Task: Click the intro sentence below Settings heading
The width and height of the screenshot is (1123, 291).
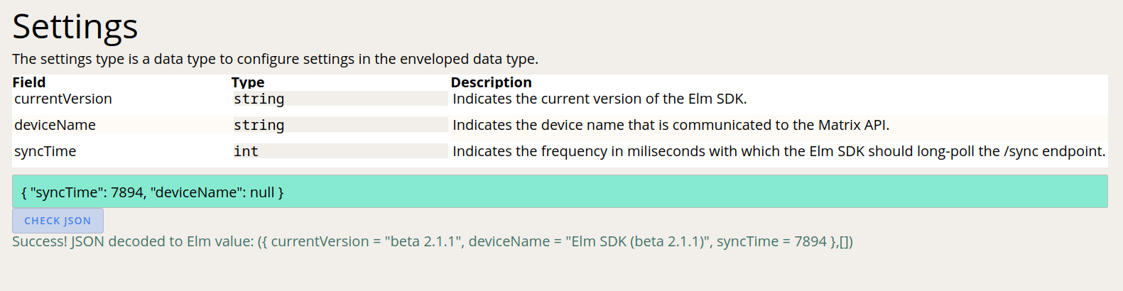Action: pos(275,59)
